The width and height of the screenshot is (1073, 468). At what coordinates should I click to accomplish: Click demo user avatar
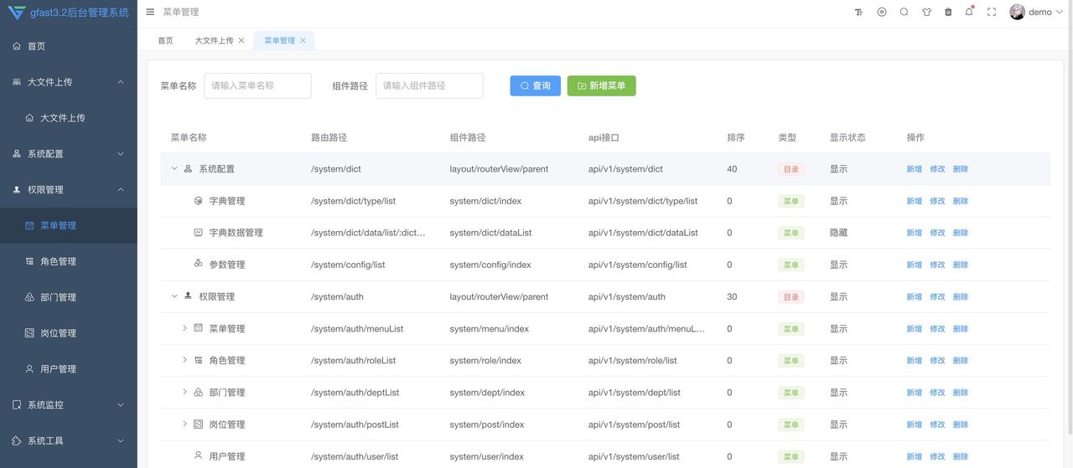tap(1018, 12)
